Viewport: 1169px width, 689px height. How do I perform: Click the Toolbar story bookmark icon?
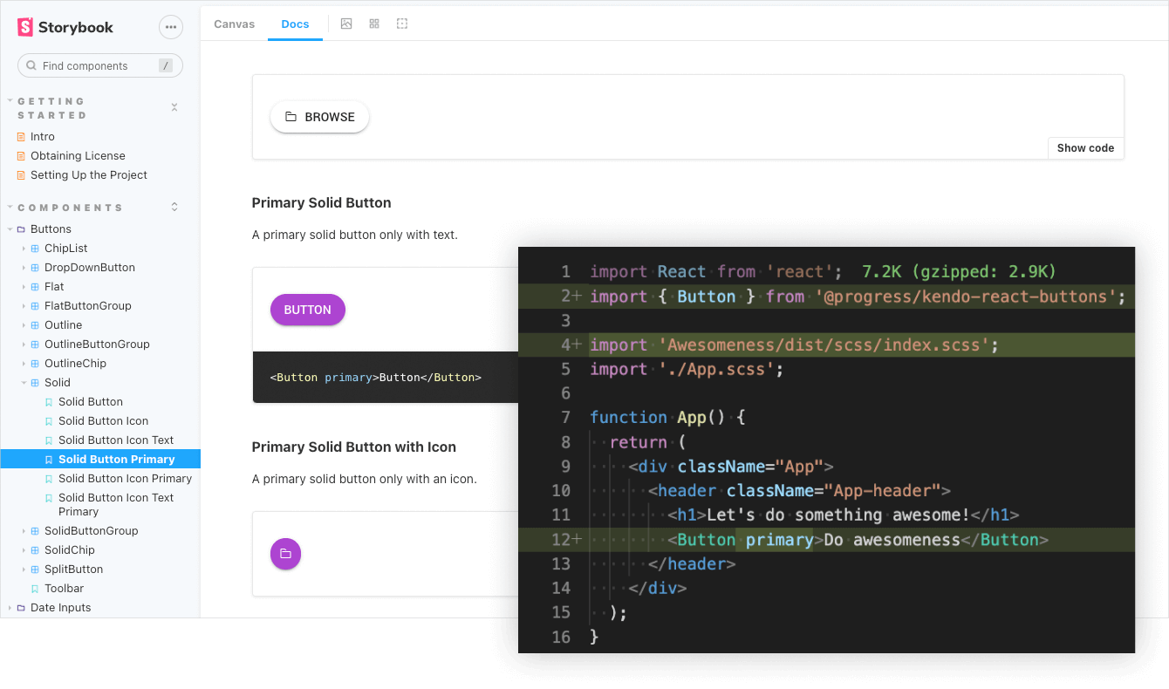pyautogui.click(x=35, y=589)
